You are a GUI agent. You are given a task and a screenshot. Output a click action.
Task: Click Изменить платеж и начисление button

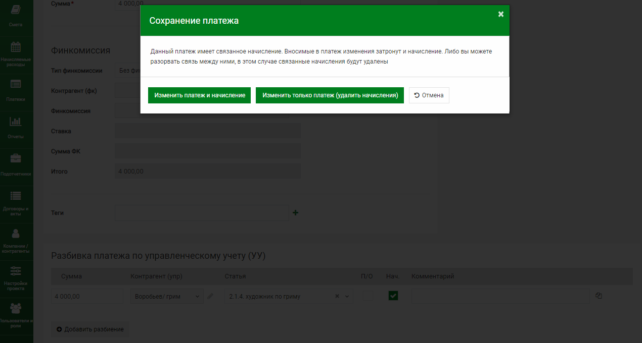click(199, 95)
